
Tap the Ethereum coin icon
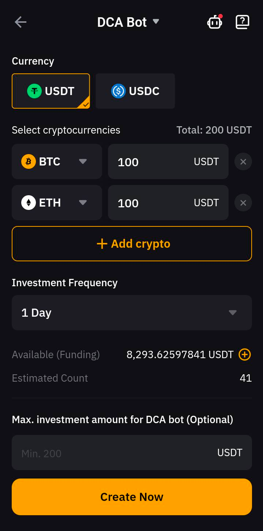[29, 203]
